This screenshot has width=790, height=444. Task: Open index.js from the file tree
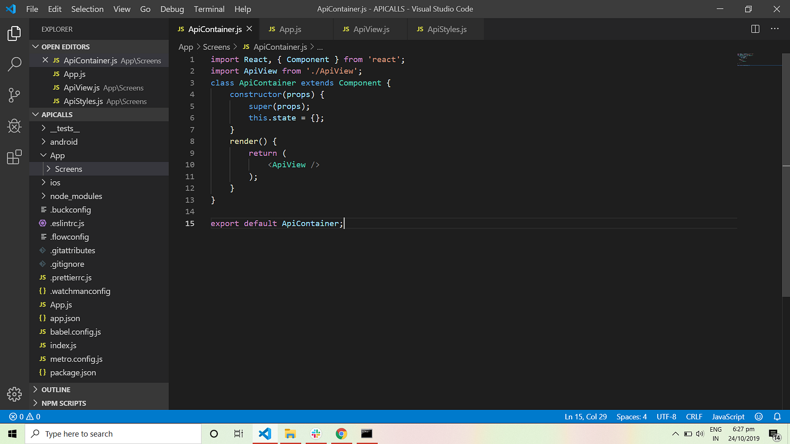99,345
